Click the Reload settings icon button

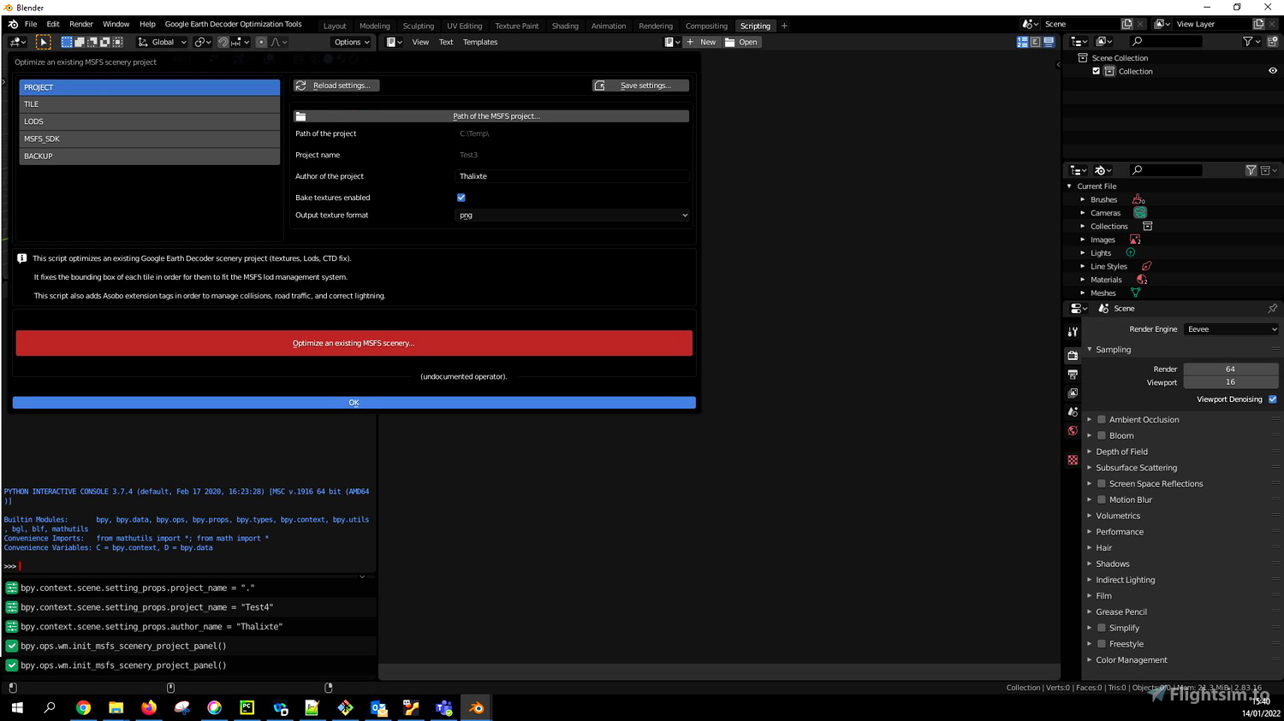[300, 85]
